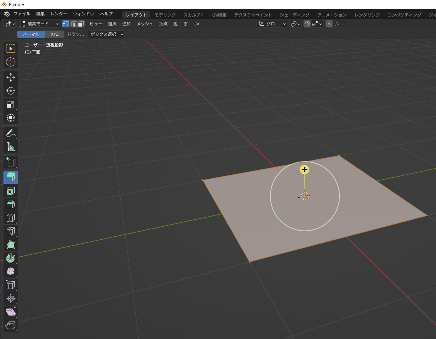Click the yellow plus extrude handle

[305, 169]
